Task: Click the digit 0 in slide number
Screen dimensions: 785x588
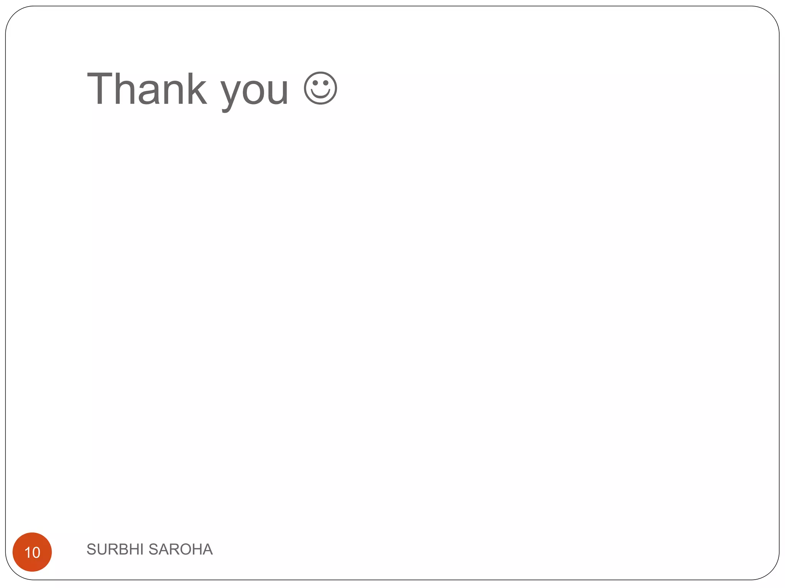Action: (x=36, y=552)
